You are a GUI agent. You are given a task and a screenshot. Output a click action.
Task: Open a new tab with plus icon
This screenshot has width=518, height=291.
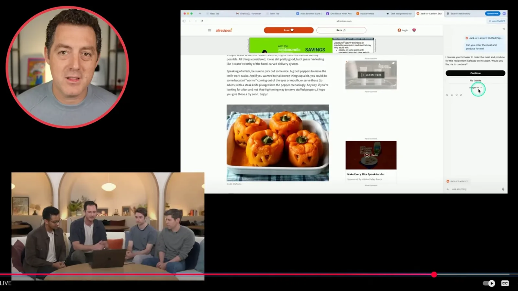point(200,14)
